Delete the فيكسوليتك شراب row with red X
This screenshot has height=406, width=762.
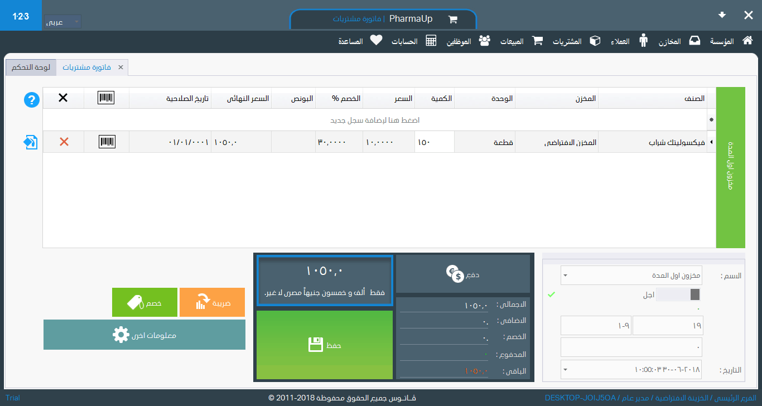click(64, 142)
